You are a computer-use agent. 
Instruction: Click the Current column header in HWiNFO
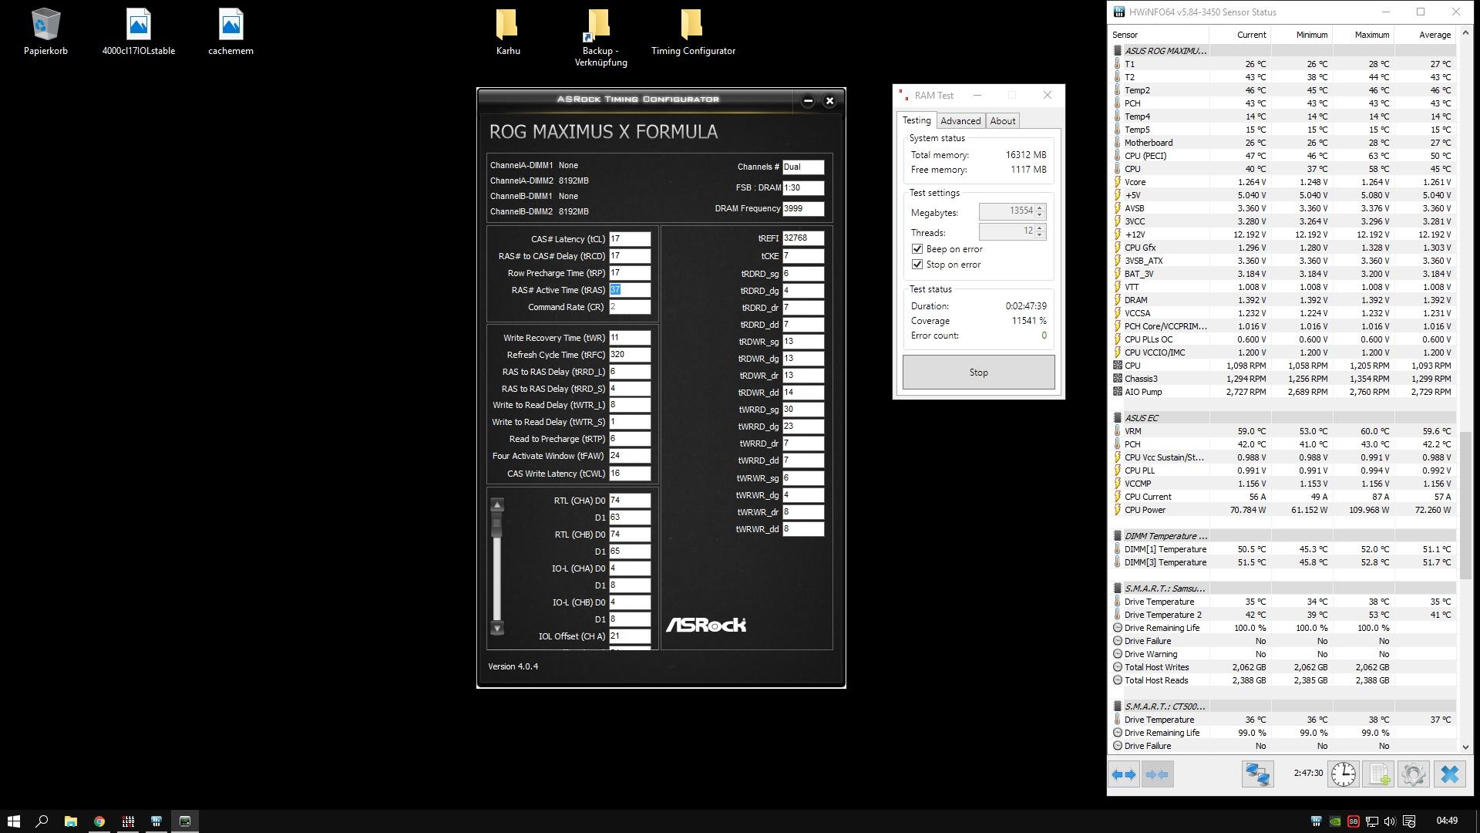1239,35
